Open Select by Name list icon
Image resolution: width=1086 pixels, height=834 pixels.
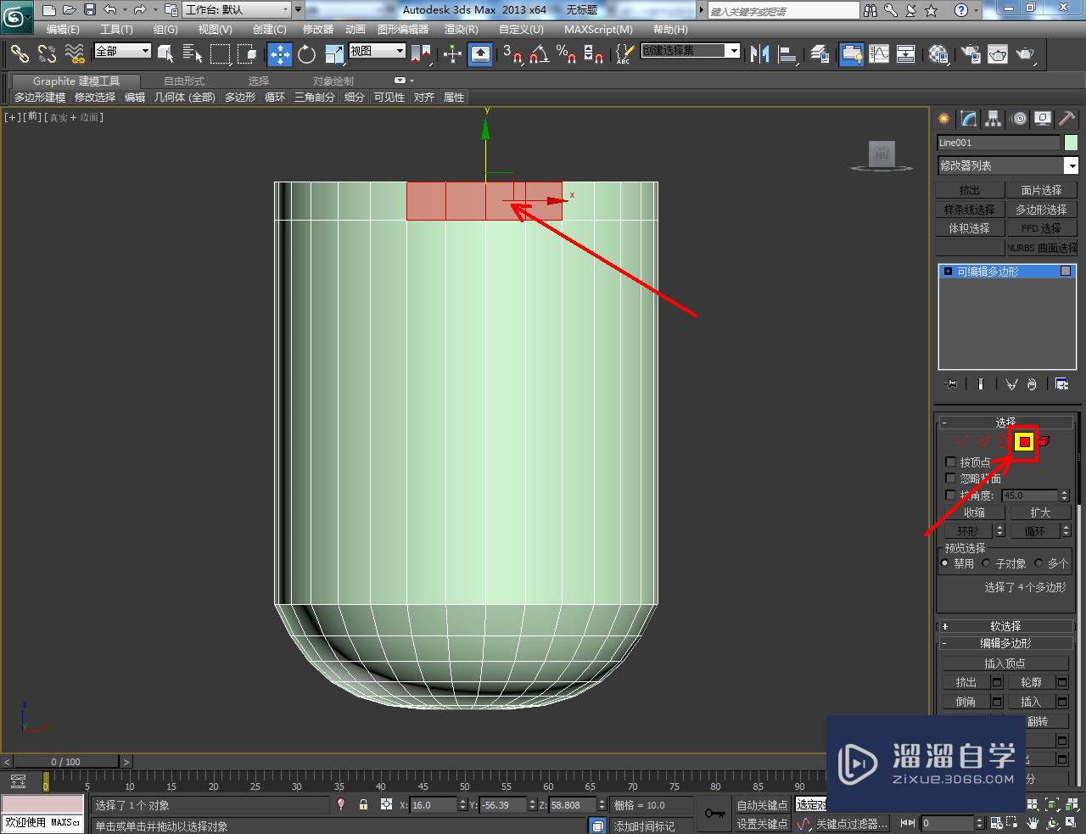click(x=193, y=53)
